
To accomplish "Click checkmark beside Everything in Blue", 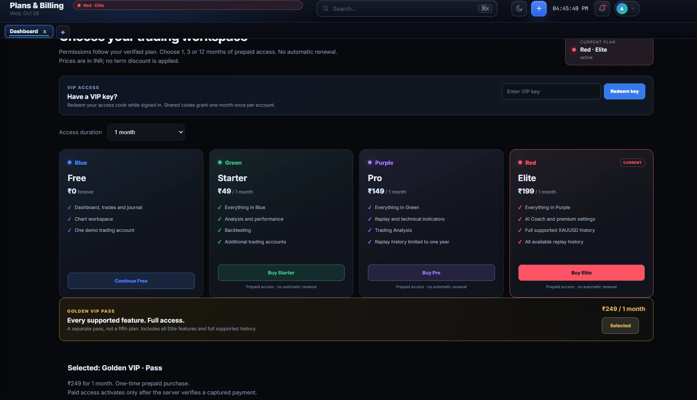I will (220, 207).
